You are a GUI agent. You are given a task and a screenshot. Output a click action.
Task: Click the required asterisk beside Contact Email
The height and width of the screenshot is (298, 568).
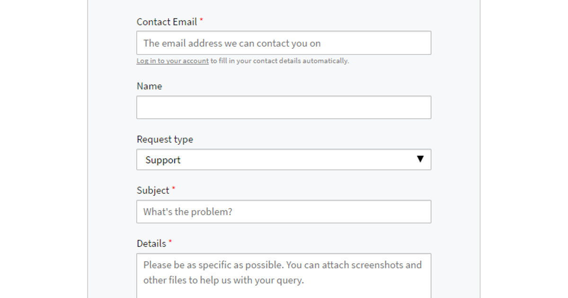pos(201,19)
